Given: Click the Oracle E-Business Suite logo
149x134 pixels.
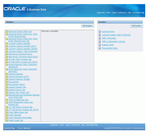Looking at the screenshot, I should point(25,9).
